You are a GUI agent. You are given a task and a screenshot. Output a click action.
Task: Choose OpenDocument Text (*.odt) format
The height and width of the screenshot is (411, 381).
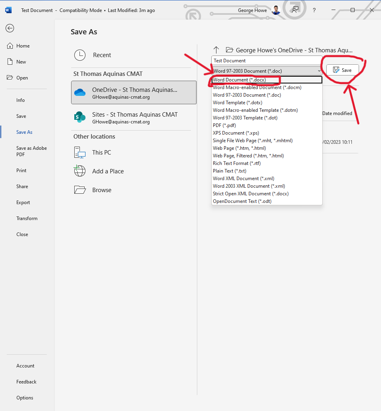267,201
